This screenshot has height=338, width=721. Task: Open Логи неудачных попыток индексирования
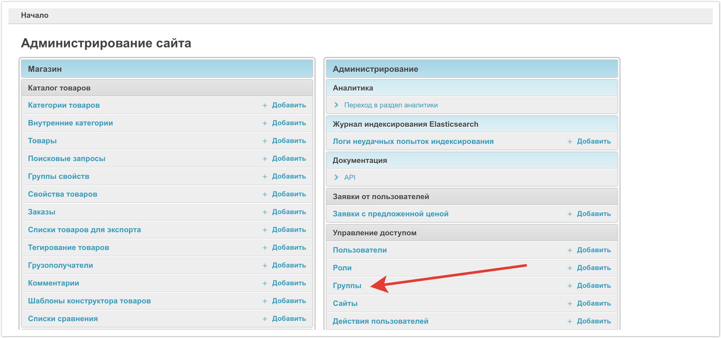click(413, 141)
